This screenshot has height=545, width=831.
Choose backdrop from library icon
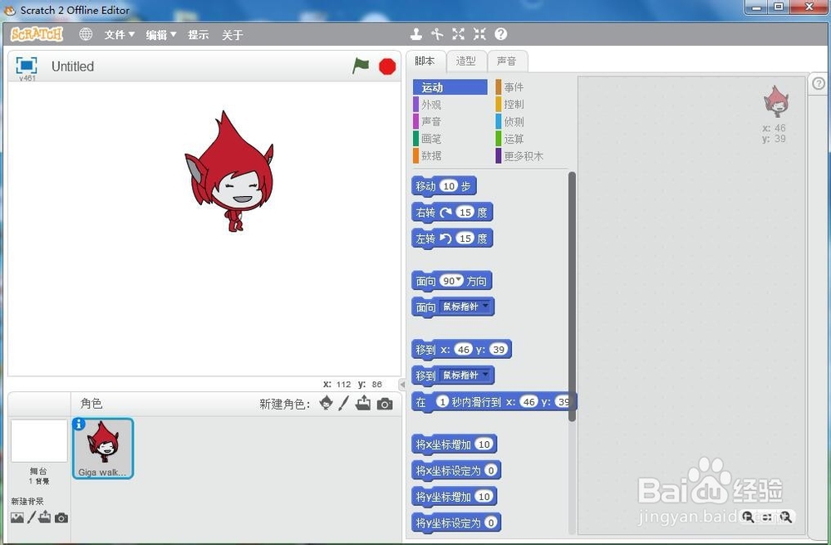[x=17, y=518]
